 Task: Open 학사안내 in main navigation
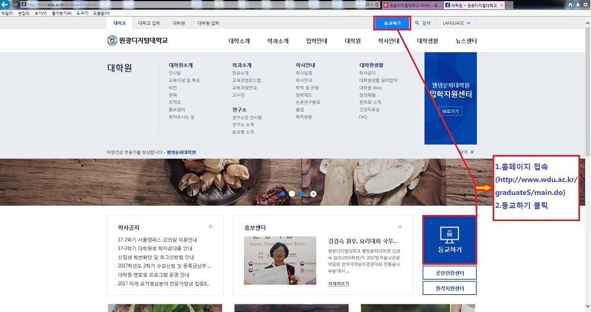(388, 41)
